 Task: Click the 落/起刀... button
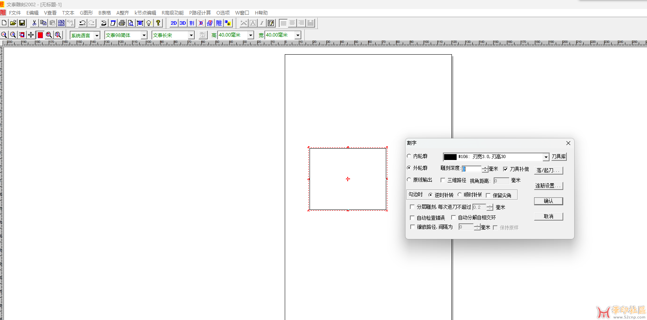(548, 170)
